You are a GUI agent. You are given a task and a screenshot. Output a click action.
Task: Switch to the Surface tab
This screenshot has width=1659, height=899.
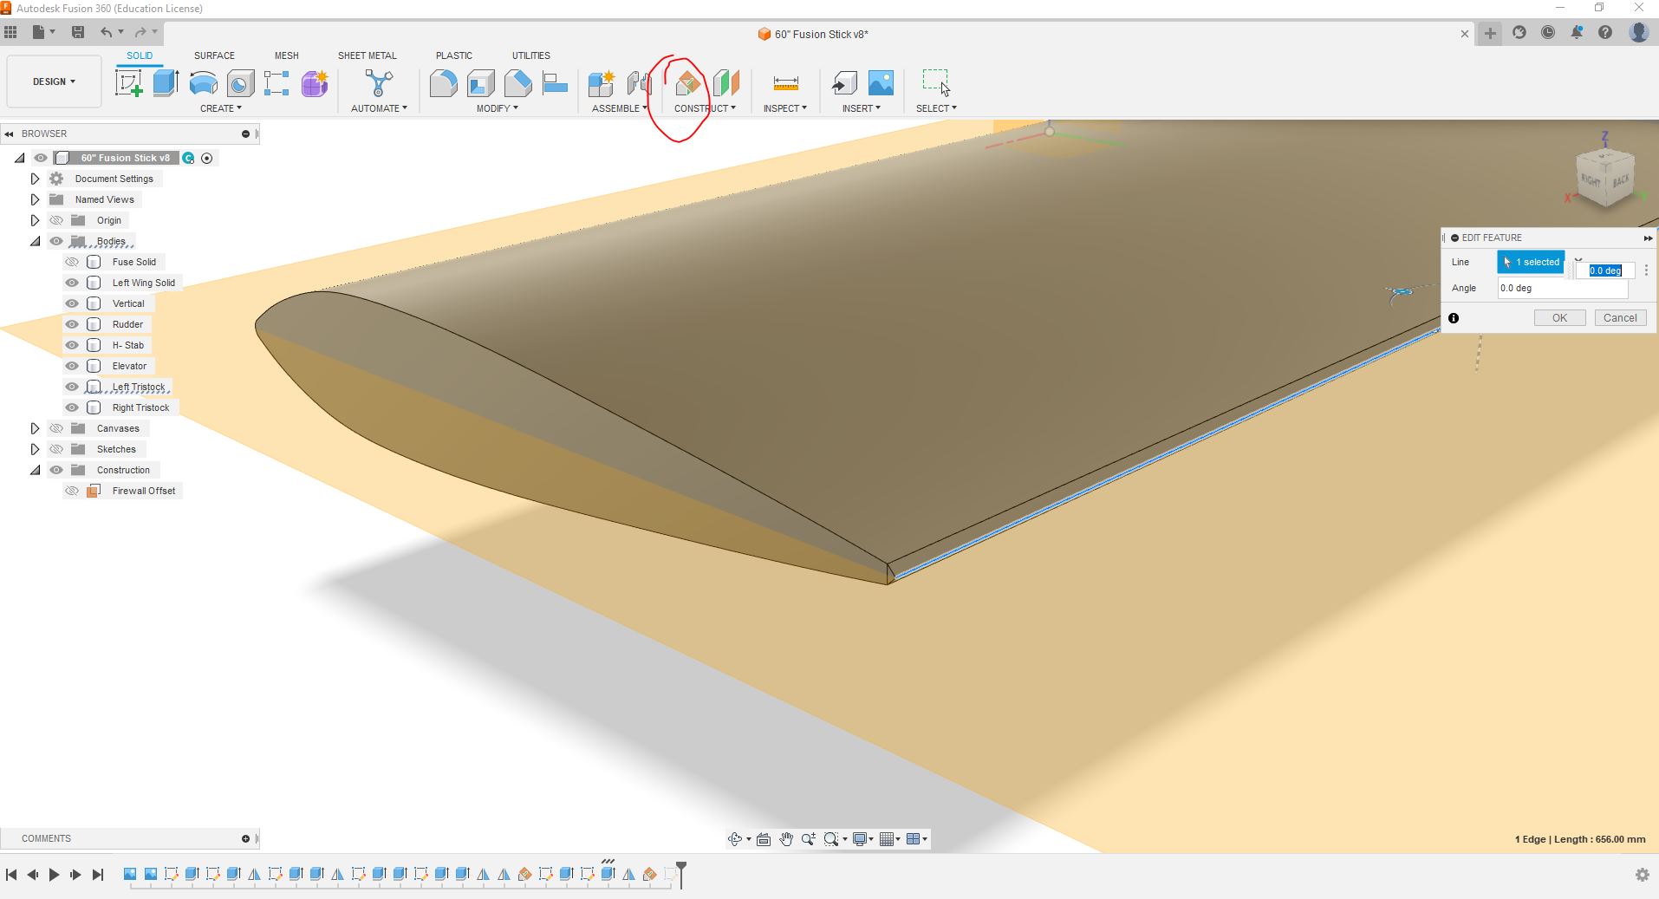pyautogui.click(x=214, y=55)
